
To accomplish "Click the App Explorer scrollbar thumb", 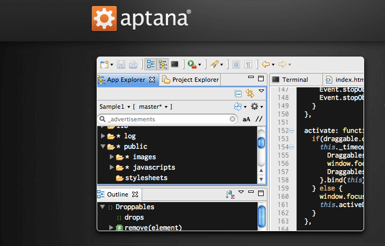I will tap(261, 142).
